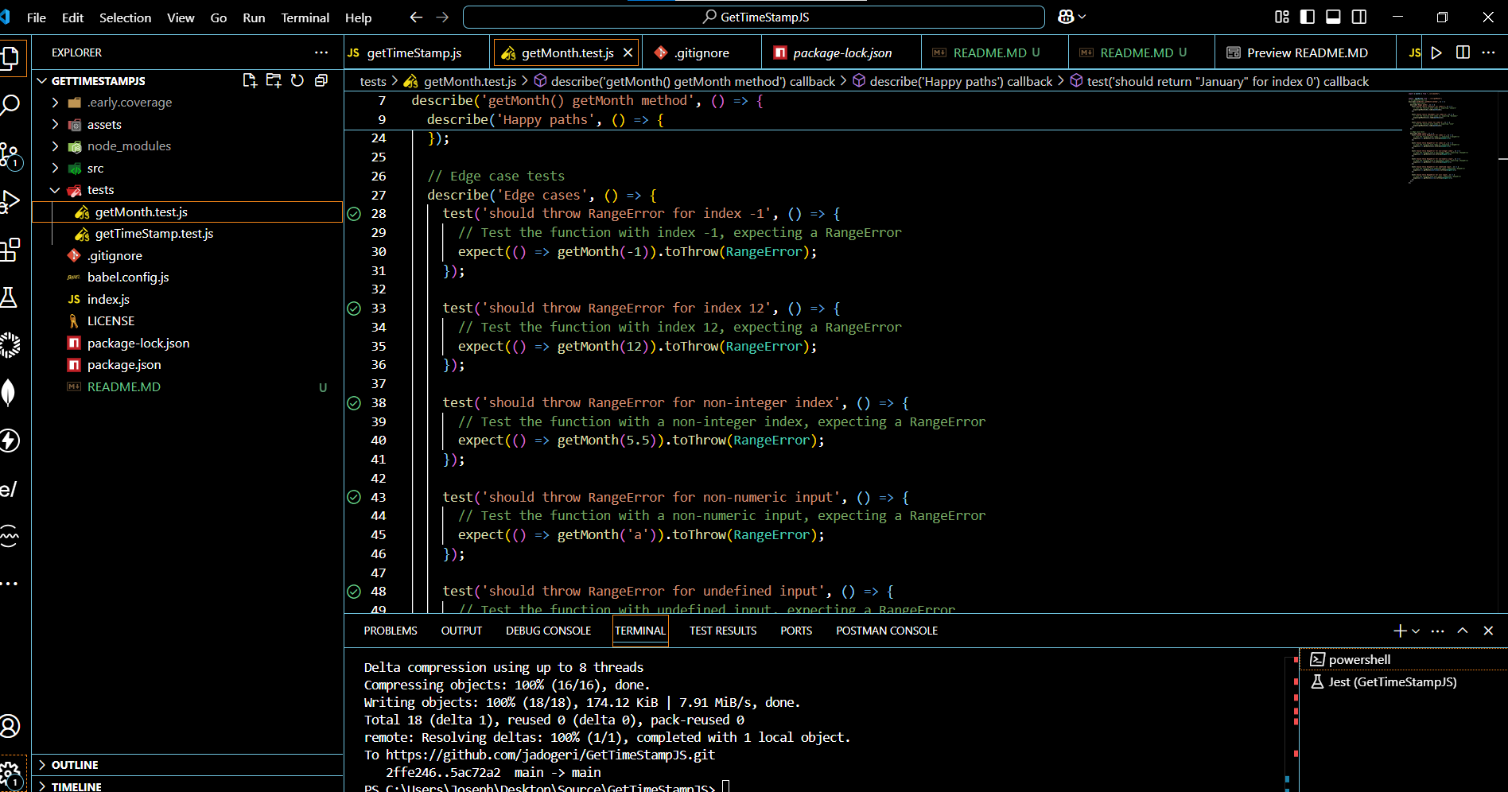
Task: Expand the src folder
Action: coord(55,169)
